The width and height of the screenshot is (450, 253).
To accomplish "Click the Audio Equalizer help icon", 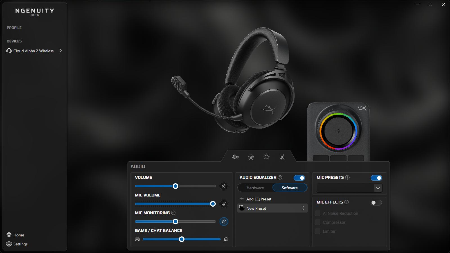I will tap(280, 177).
